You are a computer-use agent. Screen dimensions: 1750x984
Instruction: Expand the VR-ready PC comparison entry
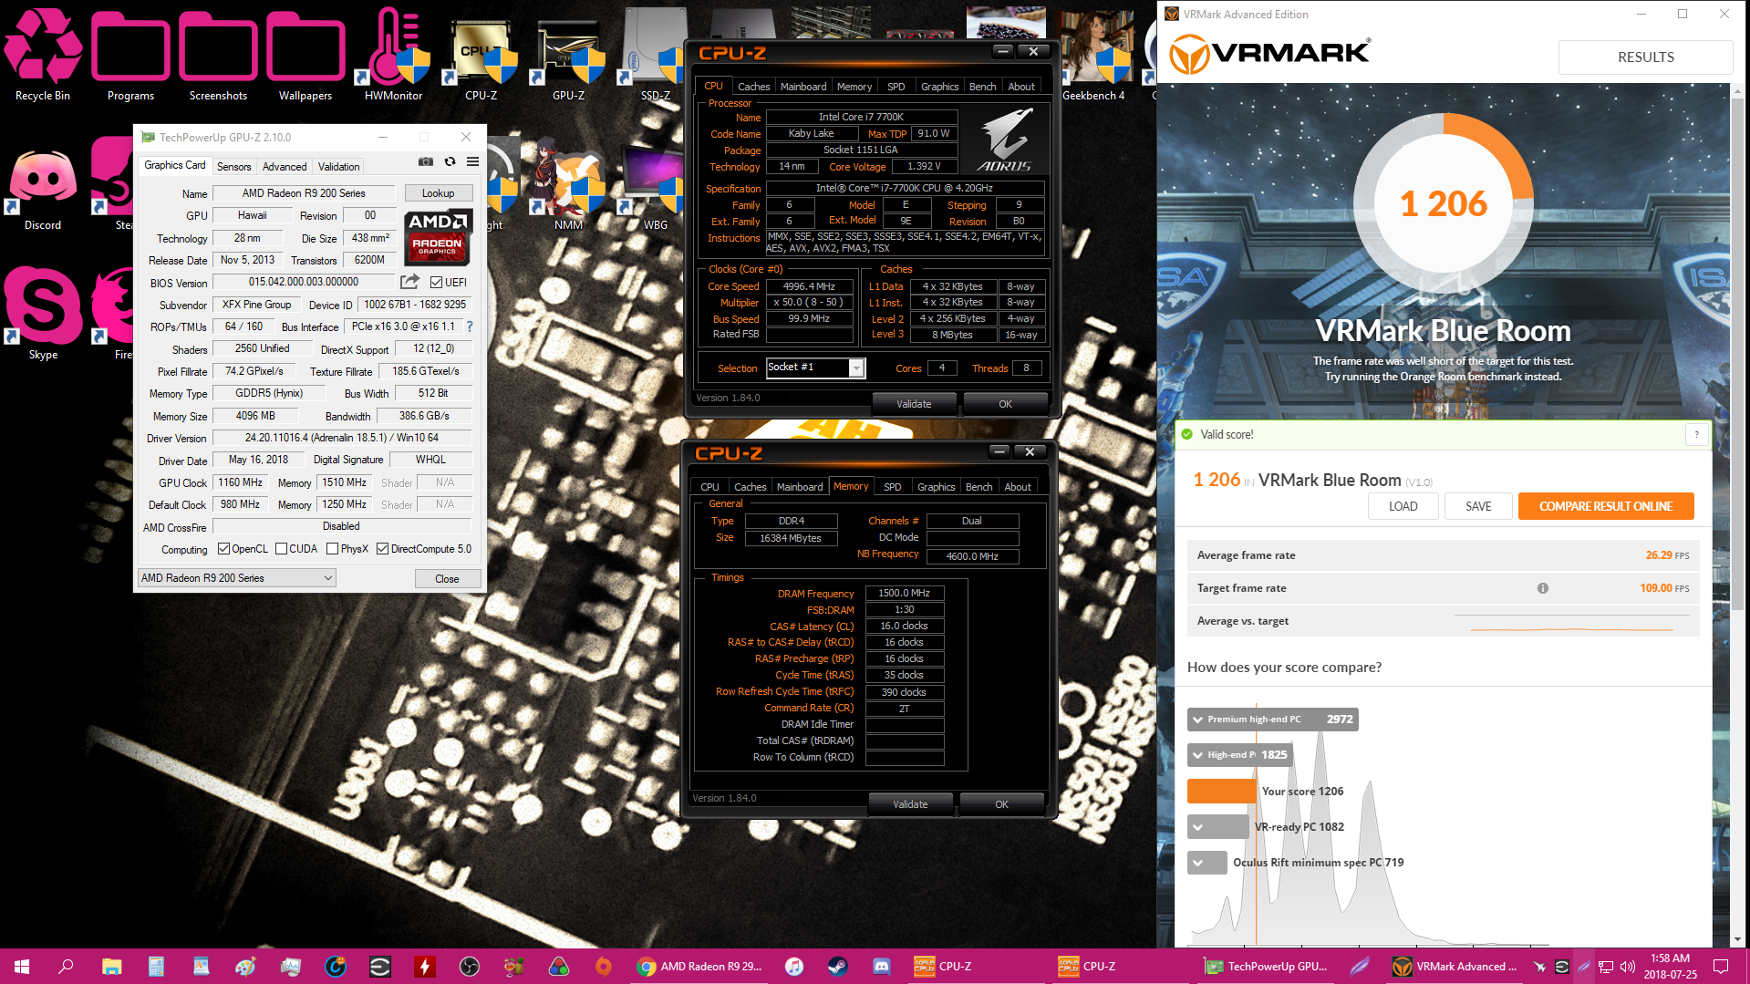[1198, 827]
